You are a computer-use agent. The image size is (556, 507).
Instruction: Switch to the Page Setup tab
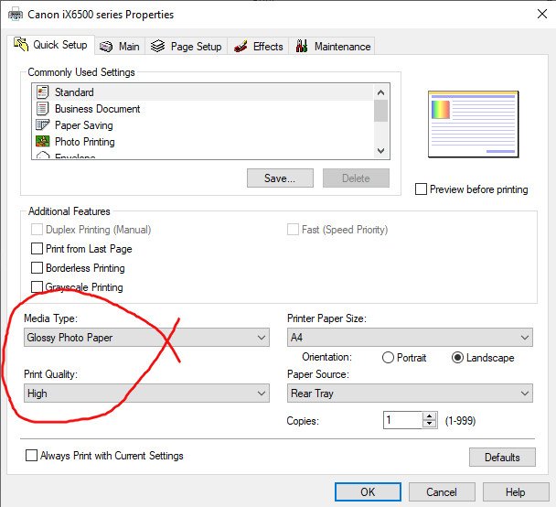pyautogui.click(x=186, y=47)
